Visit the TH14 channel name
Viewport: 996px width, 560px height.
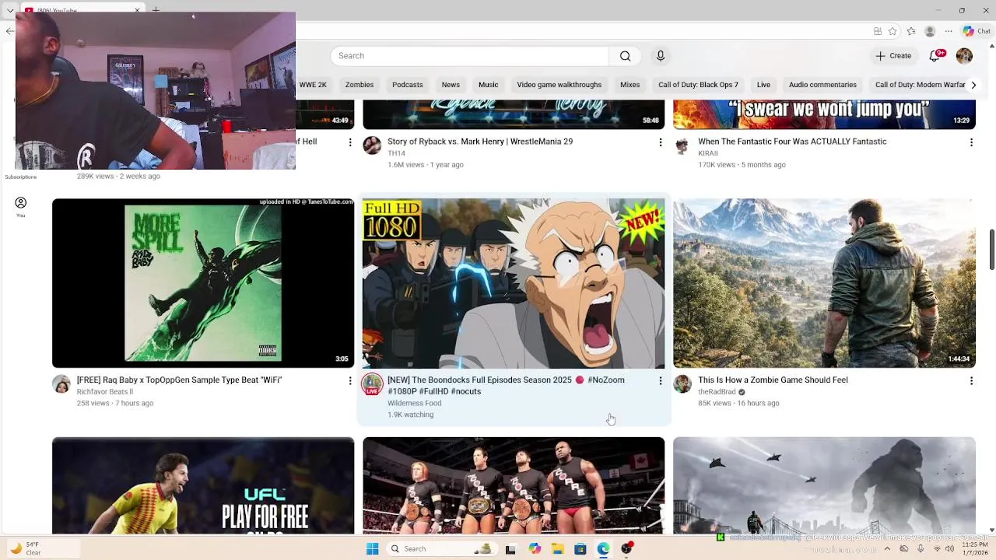[x=396, y=153]
